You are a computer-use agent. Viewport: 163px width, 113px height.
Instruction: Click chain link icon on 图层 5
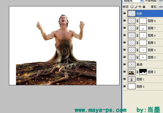137,43
